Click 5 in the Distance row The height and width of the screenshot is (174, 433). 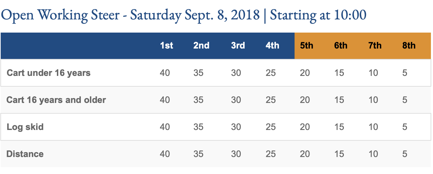(x=405, y=154)
